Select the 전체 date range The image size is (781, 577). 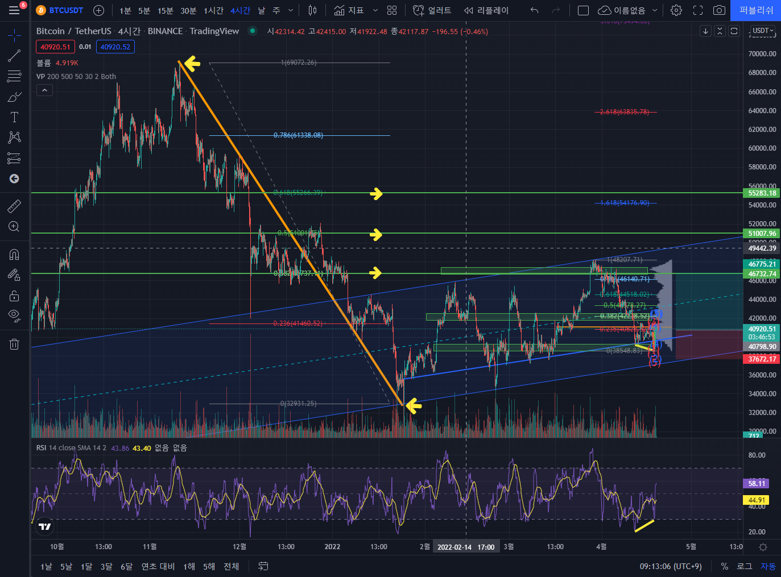(x=231, y=566)
